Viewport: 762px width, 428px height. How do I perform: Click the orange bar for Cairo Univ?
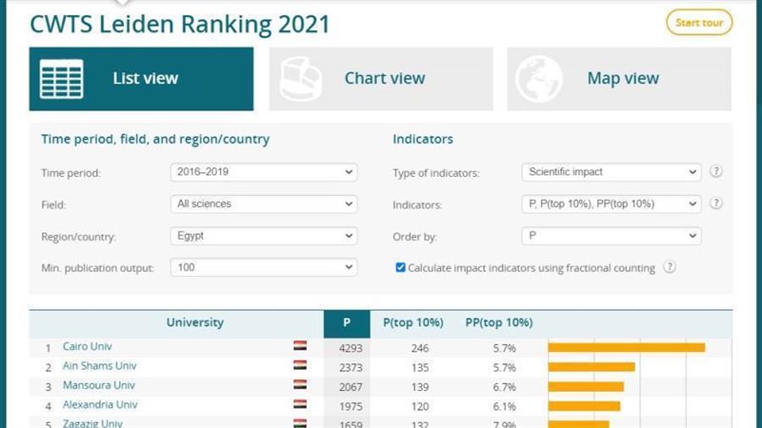click(x=626, y=347)
